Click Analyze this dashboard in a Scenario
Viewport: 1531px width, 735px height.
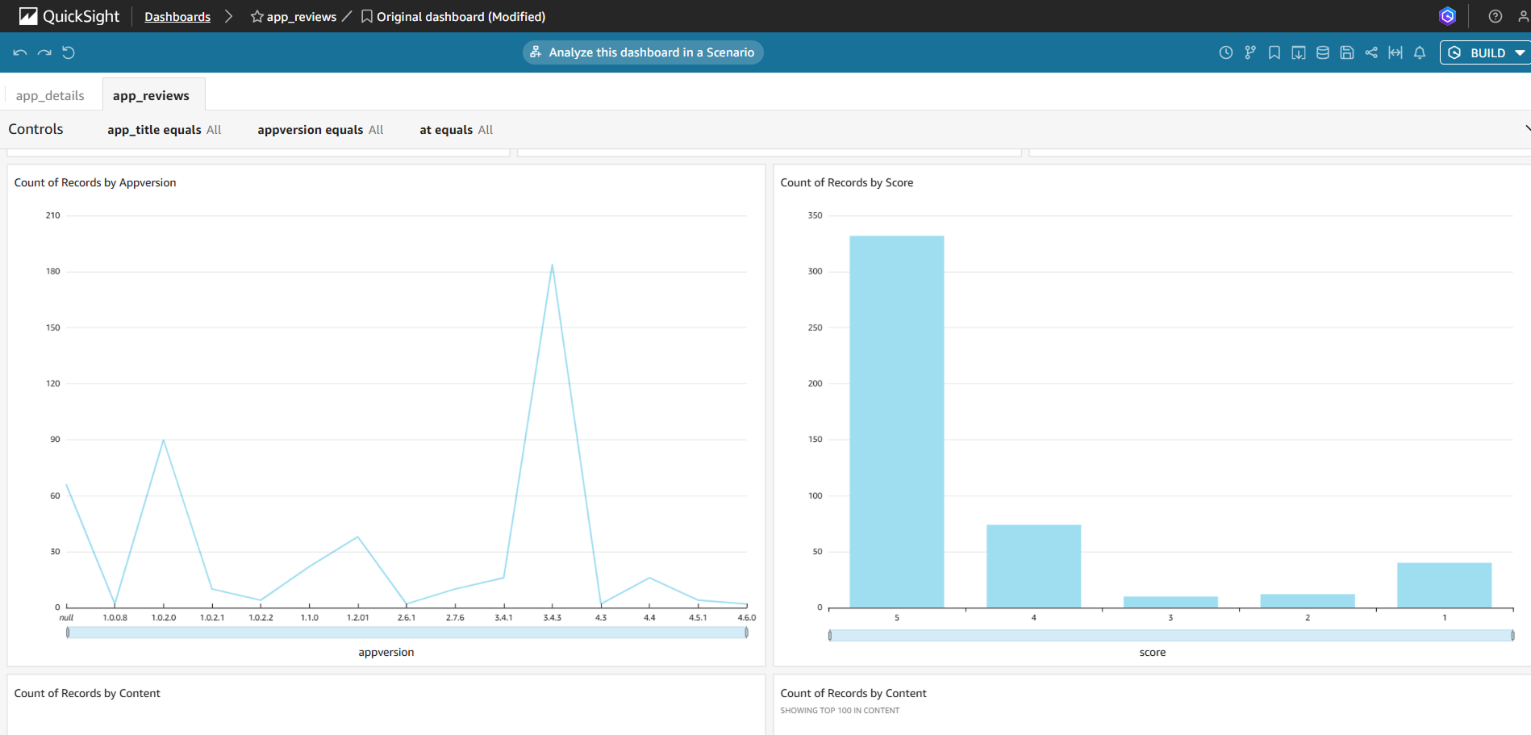(x=643, y=52)
